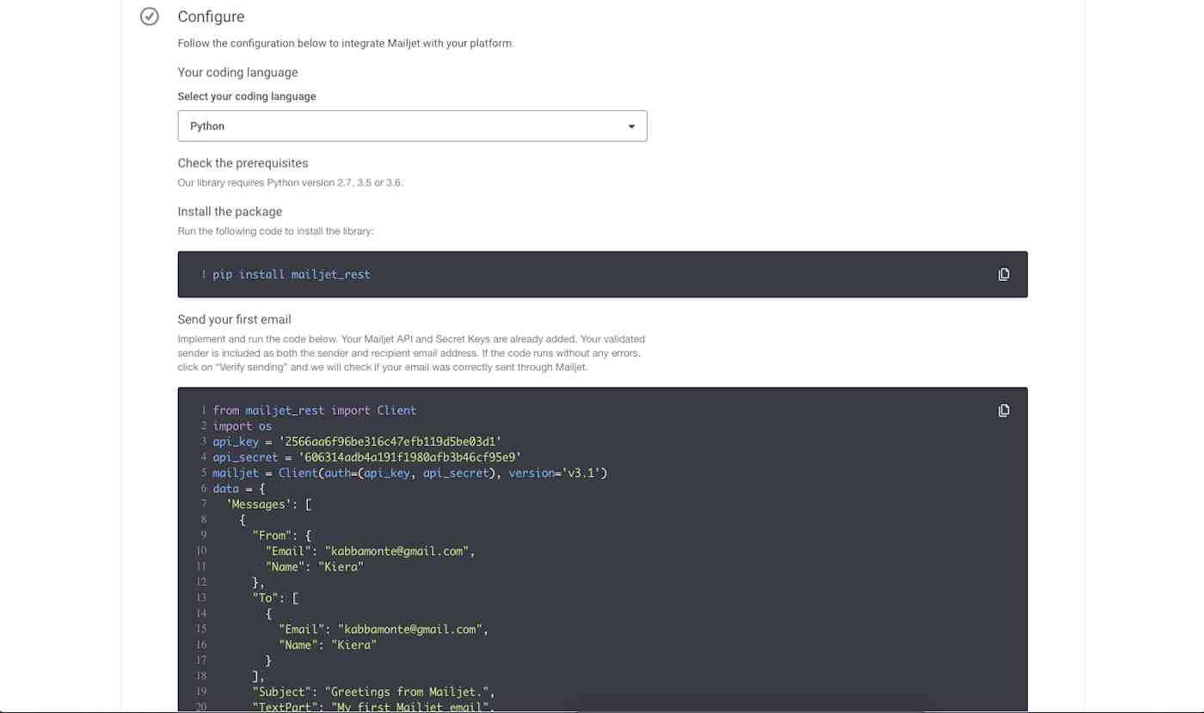
Task: Click the 'Implement and run the code below' paragraph
Action: 411,353
